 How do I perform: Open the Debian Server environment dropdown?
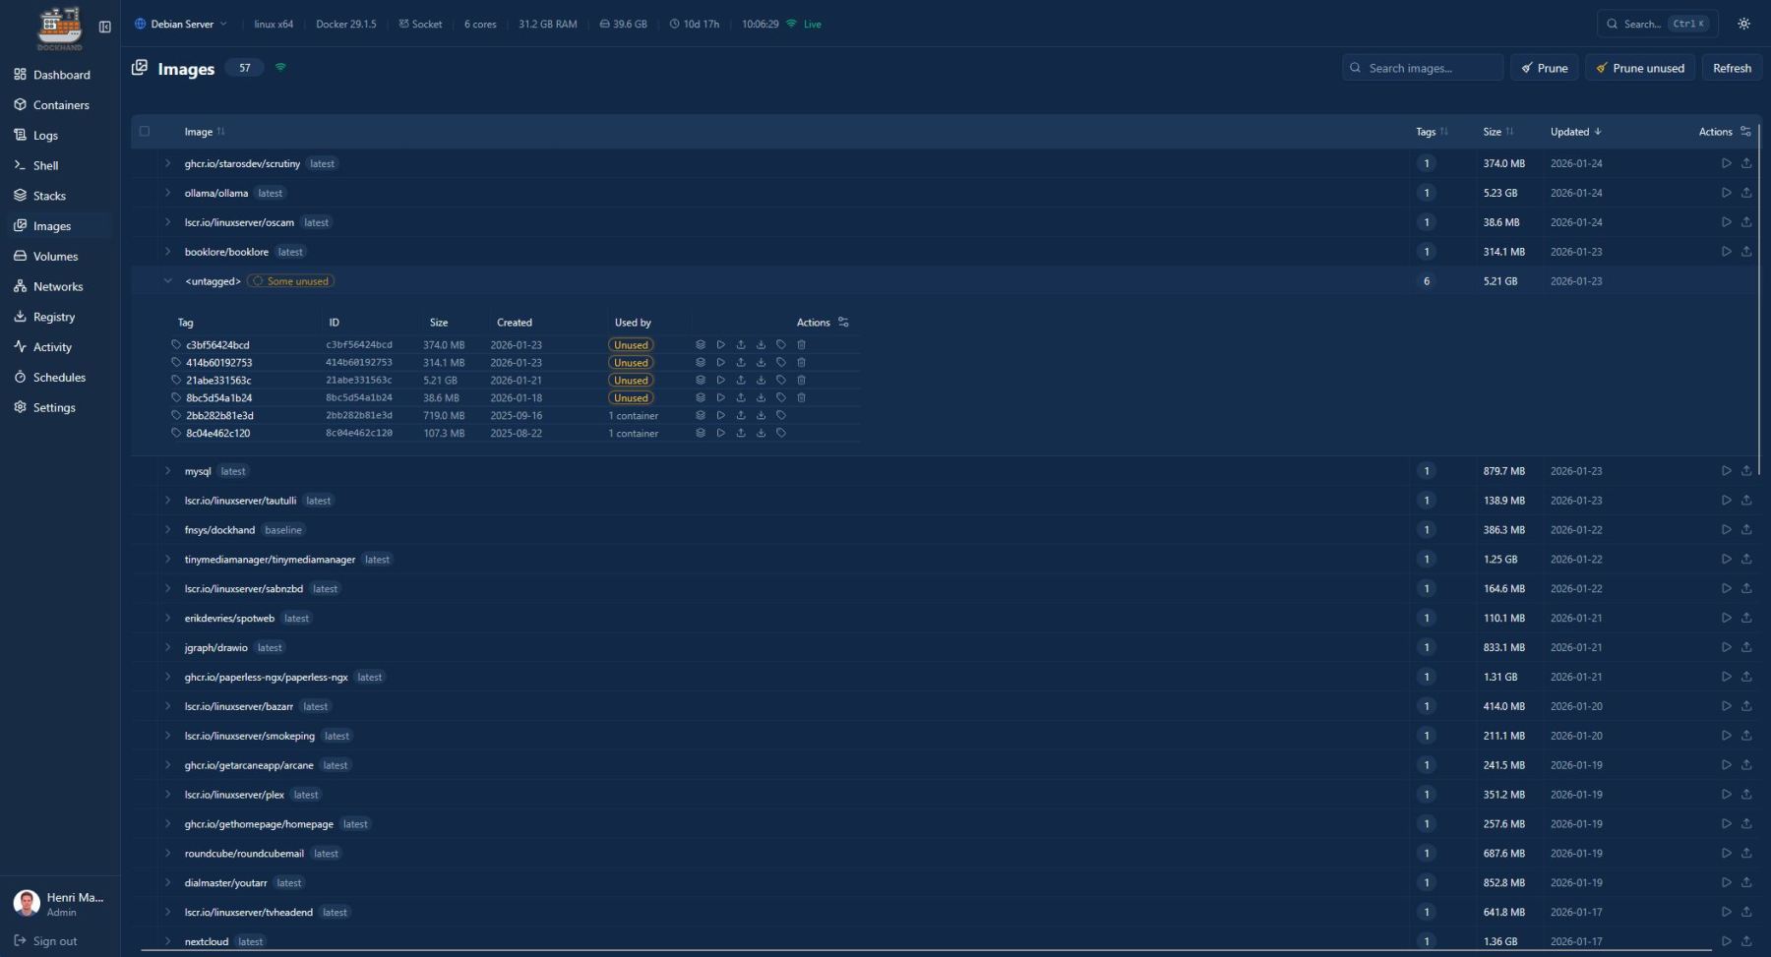point(181,24)
